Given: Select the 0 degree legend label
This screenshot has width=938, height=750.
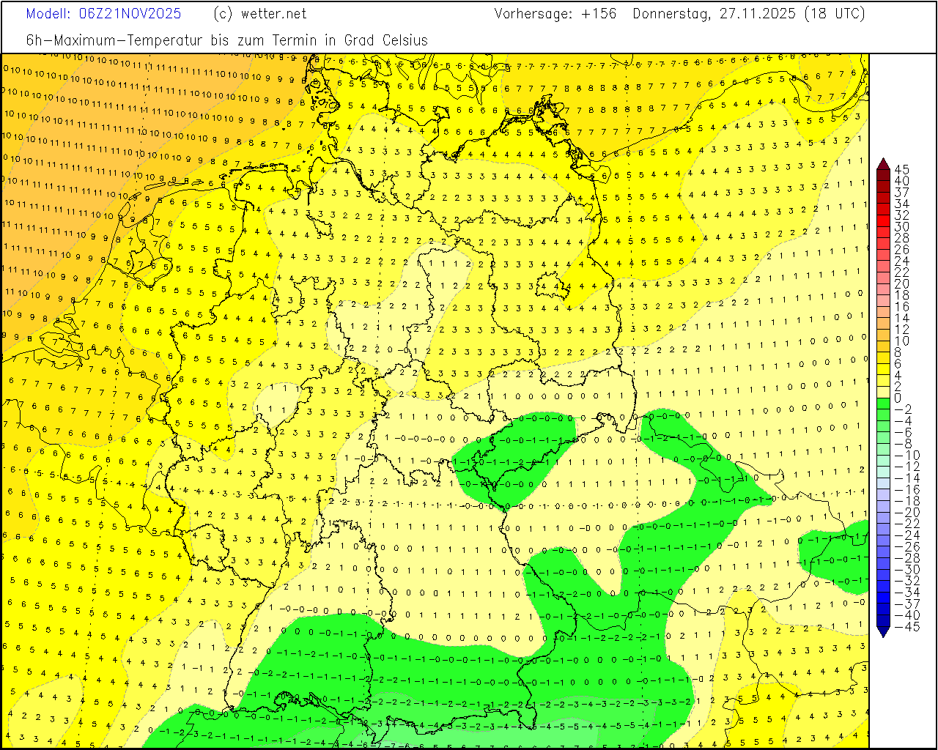Looking at the screenshot, I should [x=898, y=398].
